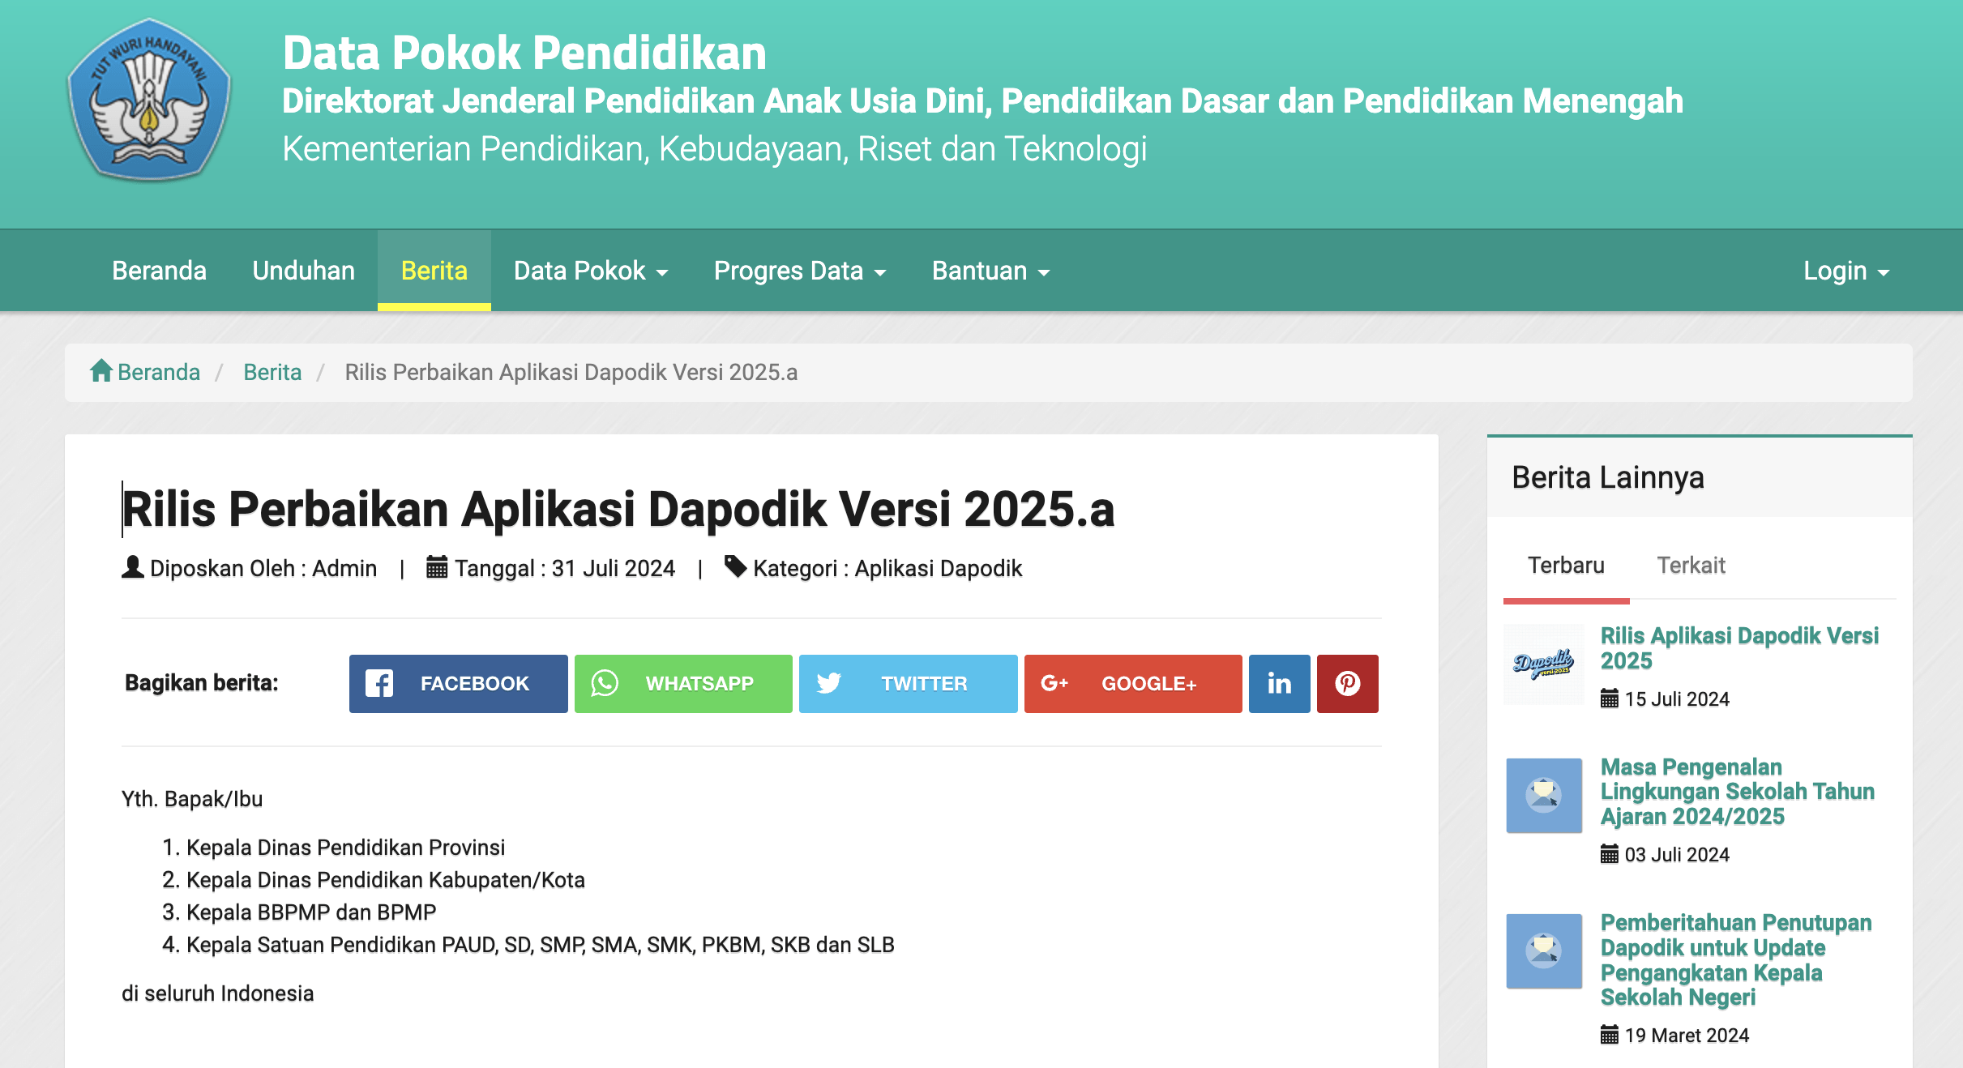Click the G+ logo icon
Screen dimensions: 1963x1068
[1054, 684]
